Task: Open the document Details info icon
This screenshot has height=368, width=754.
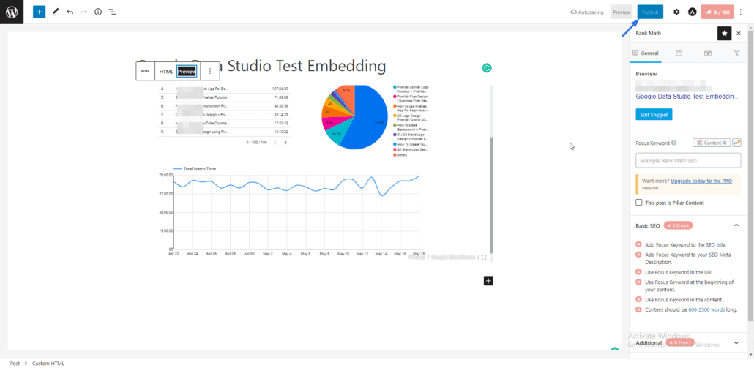Action: click(x=98, y=12)
